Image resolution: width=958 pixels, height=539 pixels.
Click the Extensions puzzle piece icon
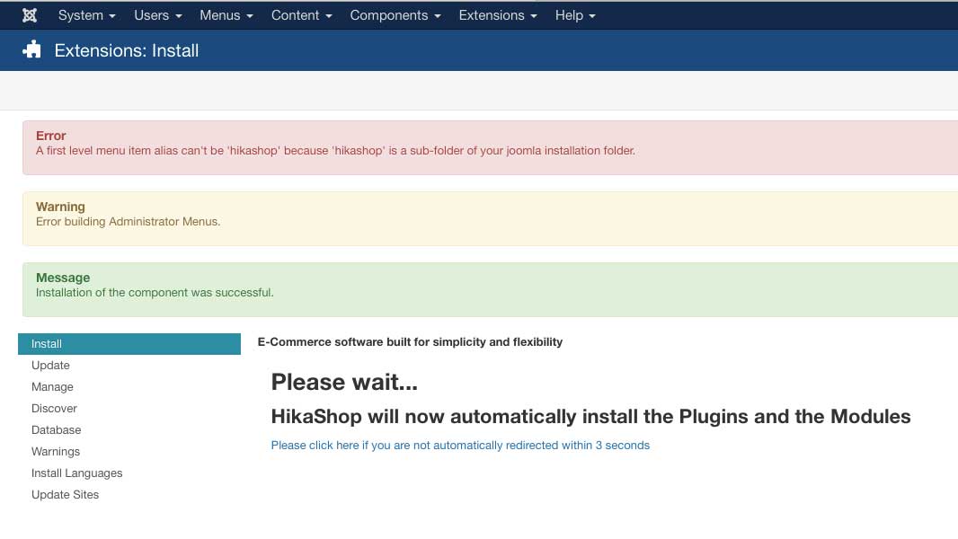31,49
